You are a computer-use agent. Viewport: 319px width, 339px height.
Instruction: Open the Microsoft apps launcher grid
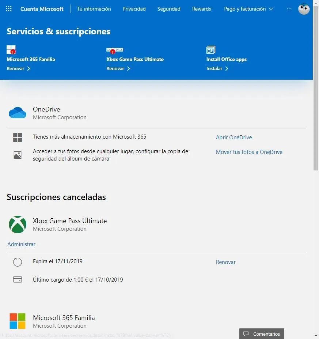click(9, 9)
